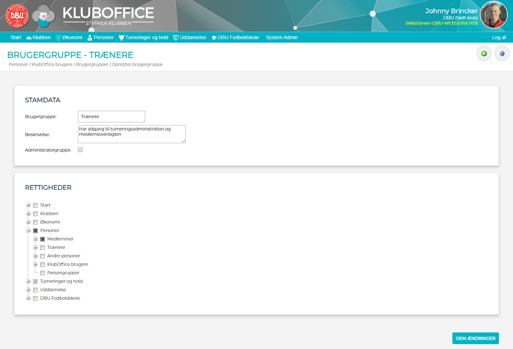
Task: Click the Log af link
Action: 499,37
